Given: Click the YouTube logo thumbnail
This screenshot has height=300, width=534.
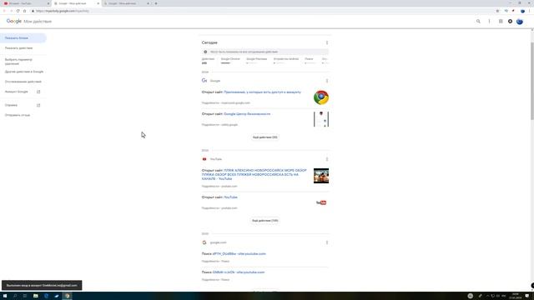Looking at the screenshot, I should 321,202.
